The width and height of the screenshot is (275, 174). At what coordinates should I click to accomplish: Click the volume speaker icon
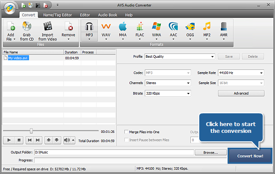coord(67,140)
